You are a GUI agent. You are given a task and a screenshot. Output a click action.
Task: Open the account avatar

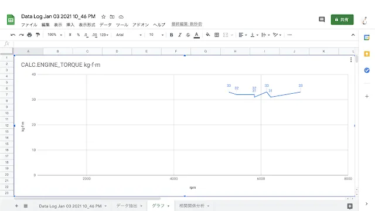(x=364, y=20)
